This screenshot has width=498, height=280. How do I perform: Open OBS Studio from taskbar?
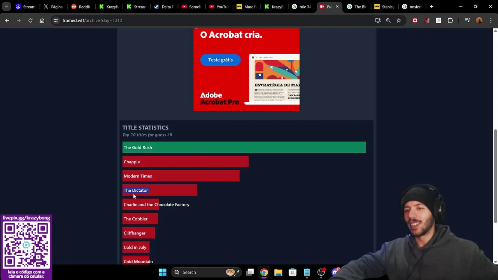click(321, 272)
